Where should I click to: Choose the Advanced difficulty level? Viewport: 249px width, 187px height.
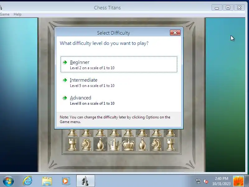[119, 100]
